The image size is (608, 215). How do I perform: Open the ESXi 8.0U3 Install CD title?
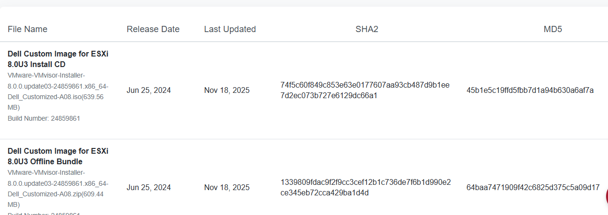click(x=58, y=59)
